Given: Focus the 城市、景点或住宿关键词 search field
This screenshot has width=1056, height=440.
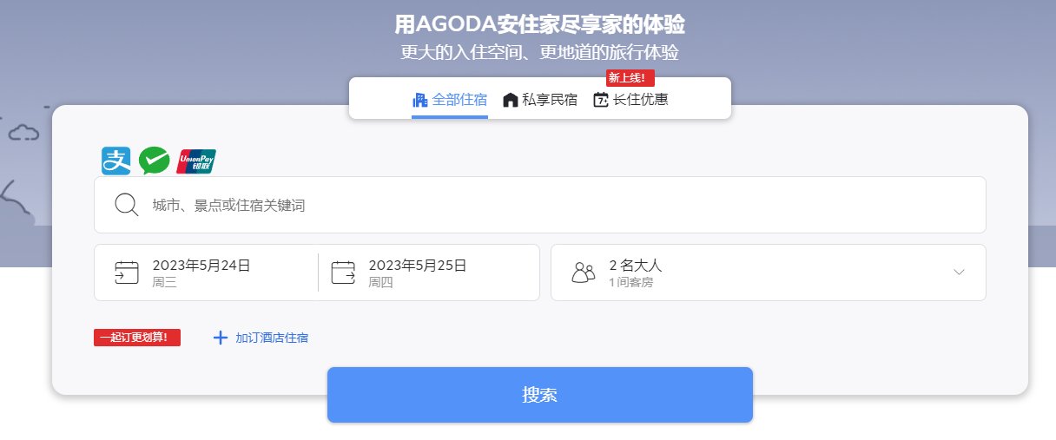Looking at the screenshot, I should click(x=540, y=205).
